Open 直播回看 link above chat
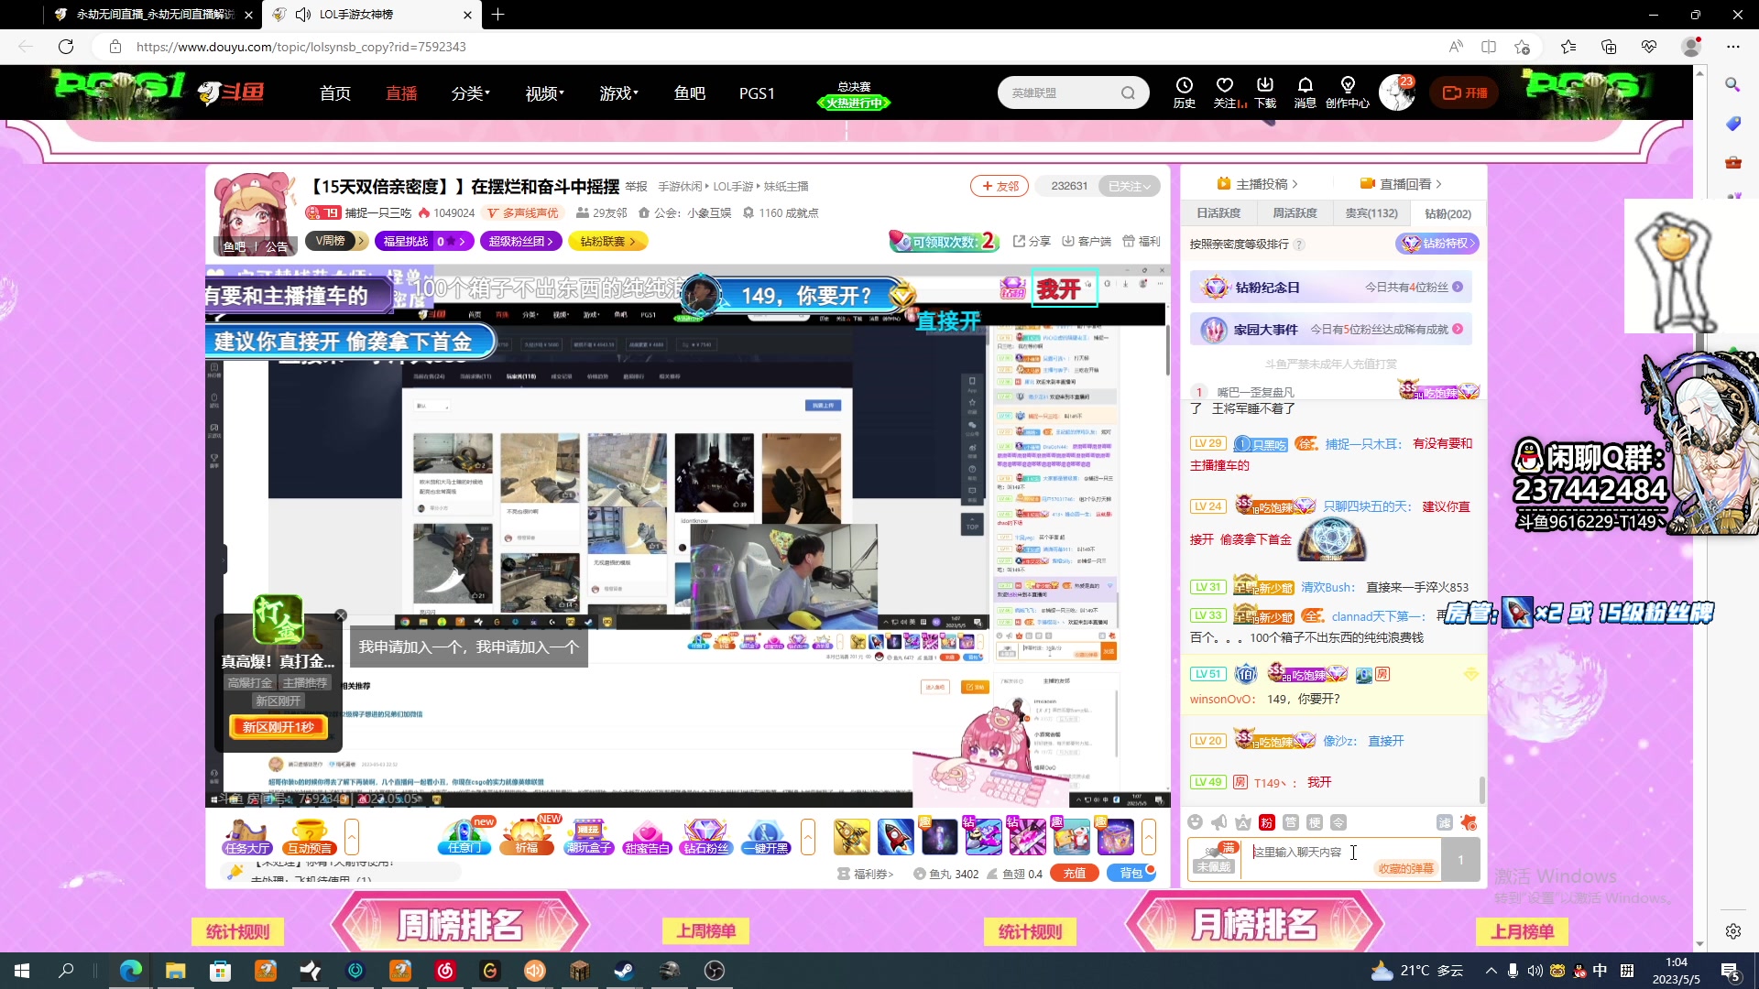This screenshot has height=989, width=1759. [1401, 184]
